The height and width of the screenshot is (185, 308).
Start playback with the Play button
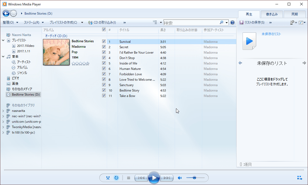pyautogui.click(x=154, y=178)
